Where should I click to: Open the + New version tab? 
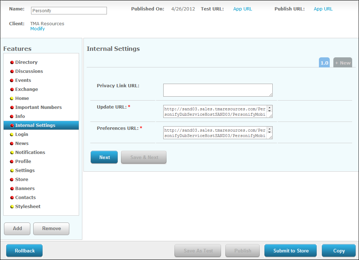[342, 63]
